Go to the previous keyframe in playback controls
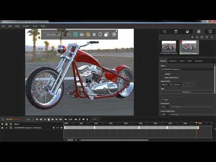The height and width of the screenshot is (162, 216). click(41, 119)
